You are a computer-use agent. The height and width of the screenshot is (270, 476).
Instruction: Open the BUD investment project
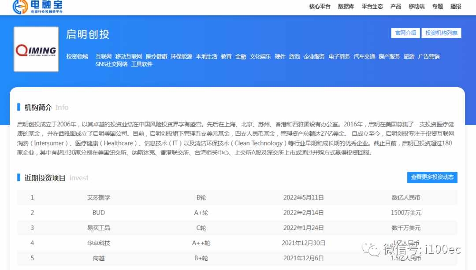[x=99, y=213]
